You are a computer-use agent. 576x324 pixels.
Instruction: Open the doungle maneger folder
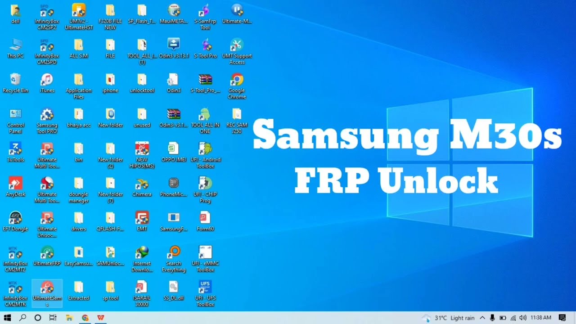tap(79, 190)
